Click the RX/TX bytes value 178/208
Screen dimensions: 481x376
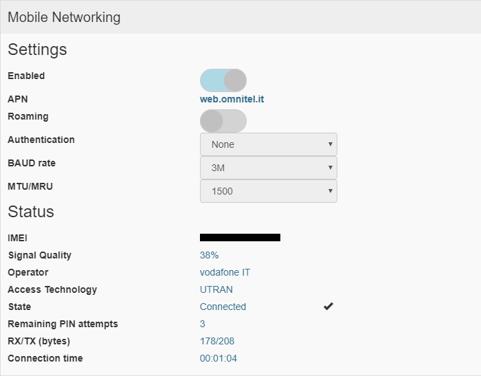(x=217, y=341)
